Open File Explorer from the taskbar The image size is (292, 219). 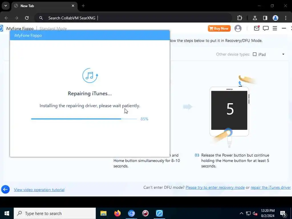[x=103, y=213]
